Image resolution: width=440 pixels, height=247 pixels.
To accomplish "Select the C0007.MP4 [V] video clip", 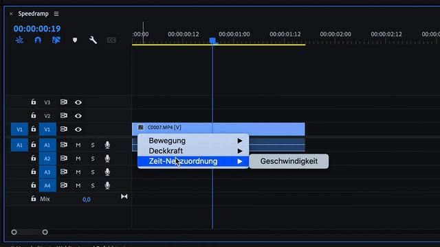I will 219,129.
